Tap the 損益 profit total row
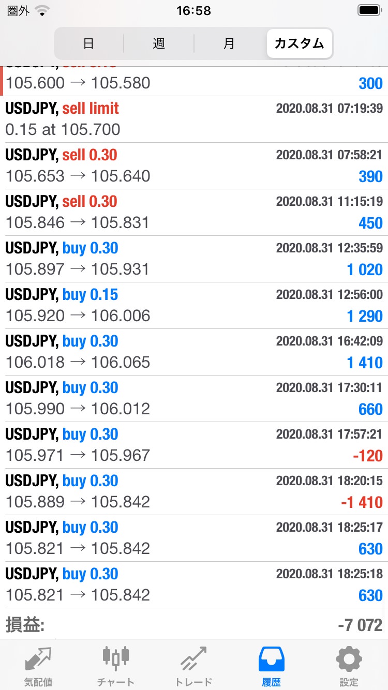This screenshot has width=388, height=690. coord(194,625)
